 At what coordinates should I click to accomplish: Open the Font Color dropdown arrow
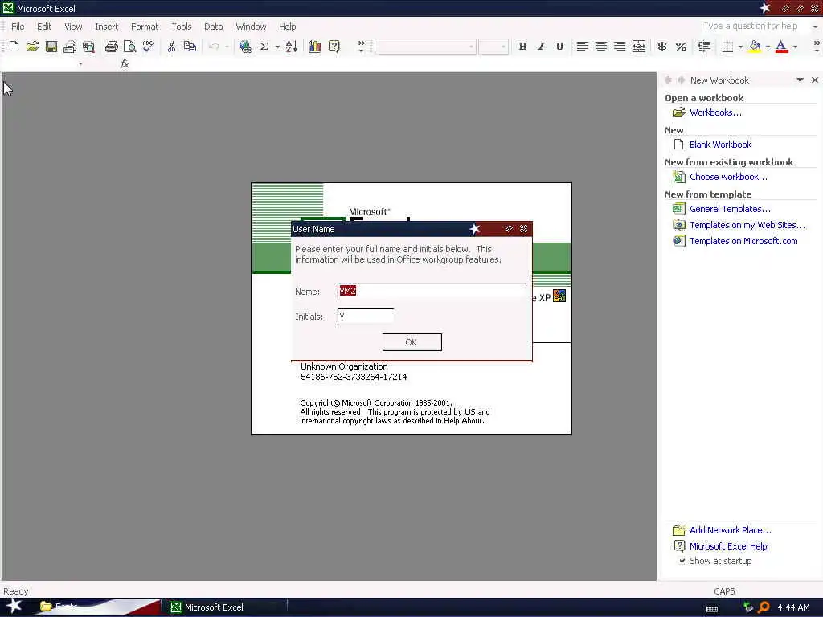795,47
